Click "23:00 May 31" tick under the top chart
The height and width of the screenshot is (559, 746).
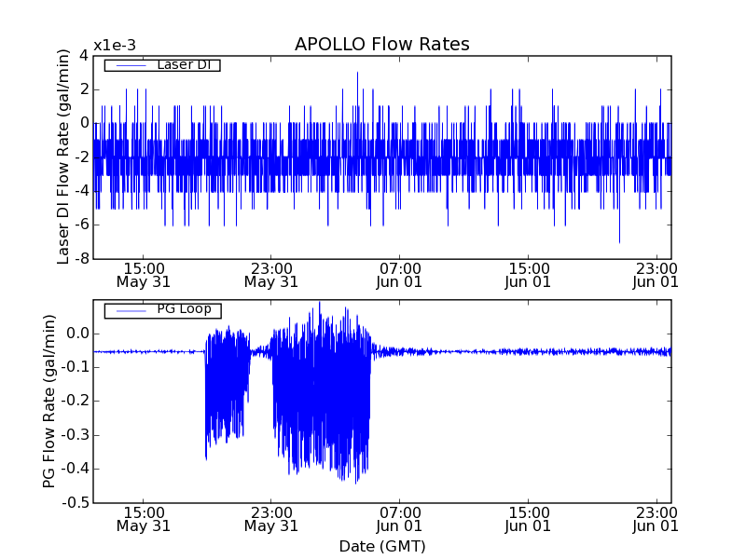pyautogui.click(x=271, y=274)
